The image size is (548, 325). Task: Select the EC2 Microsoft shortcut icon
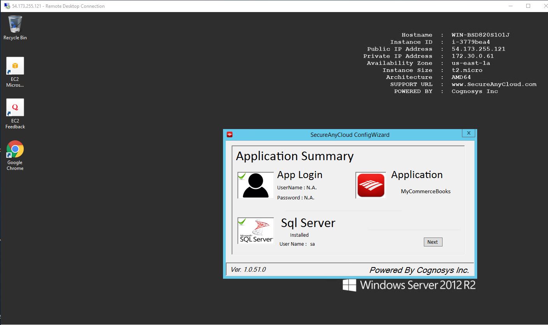tap(15, 66)
